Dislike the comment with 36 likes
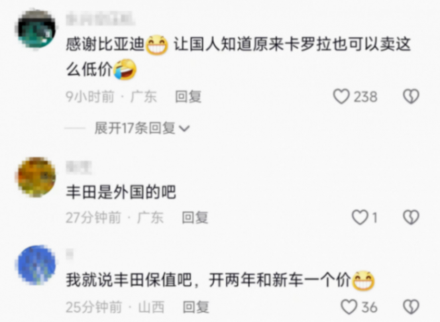 (411, 307)
